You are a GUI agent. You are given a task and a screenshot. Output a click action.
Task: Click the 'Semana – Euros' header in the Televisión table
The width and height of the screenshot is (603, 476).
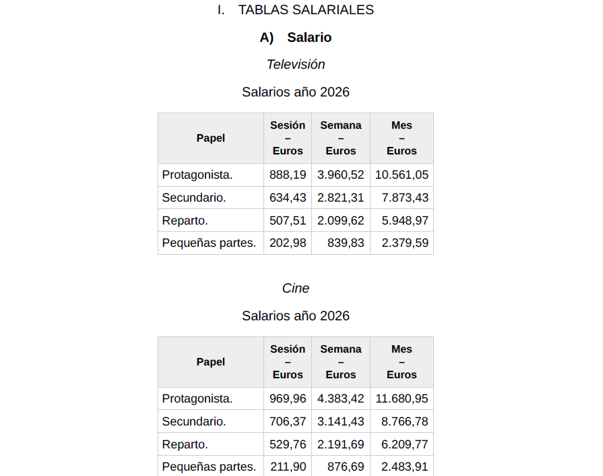click(341, 138)
